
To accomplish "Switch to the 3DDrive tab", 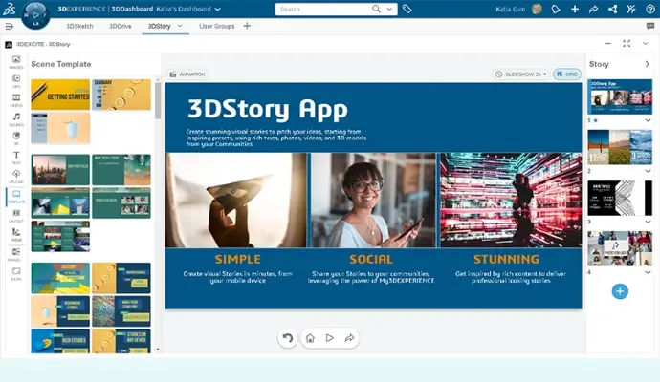I will coord(121,26).
